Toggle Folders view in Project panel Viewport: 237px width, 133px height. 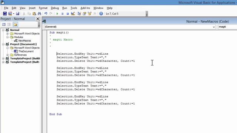tap(15, 24)
